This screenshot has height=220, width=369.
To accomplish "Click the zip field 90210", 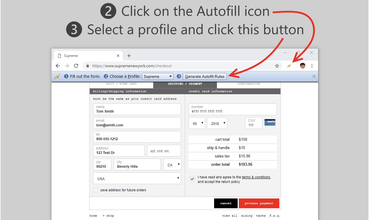I will (x=102, y=165).
